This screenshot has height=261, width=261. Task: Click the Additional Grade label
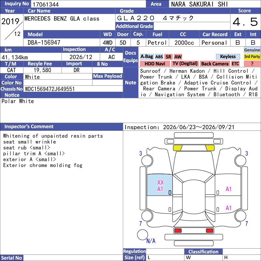pos(134,26)
